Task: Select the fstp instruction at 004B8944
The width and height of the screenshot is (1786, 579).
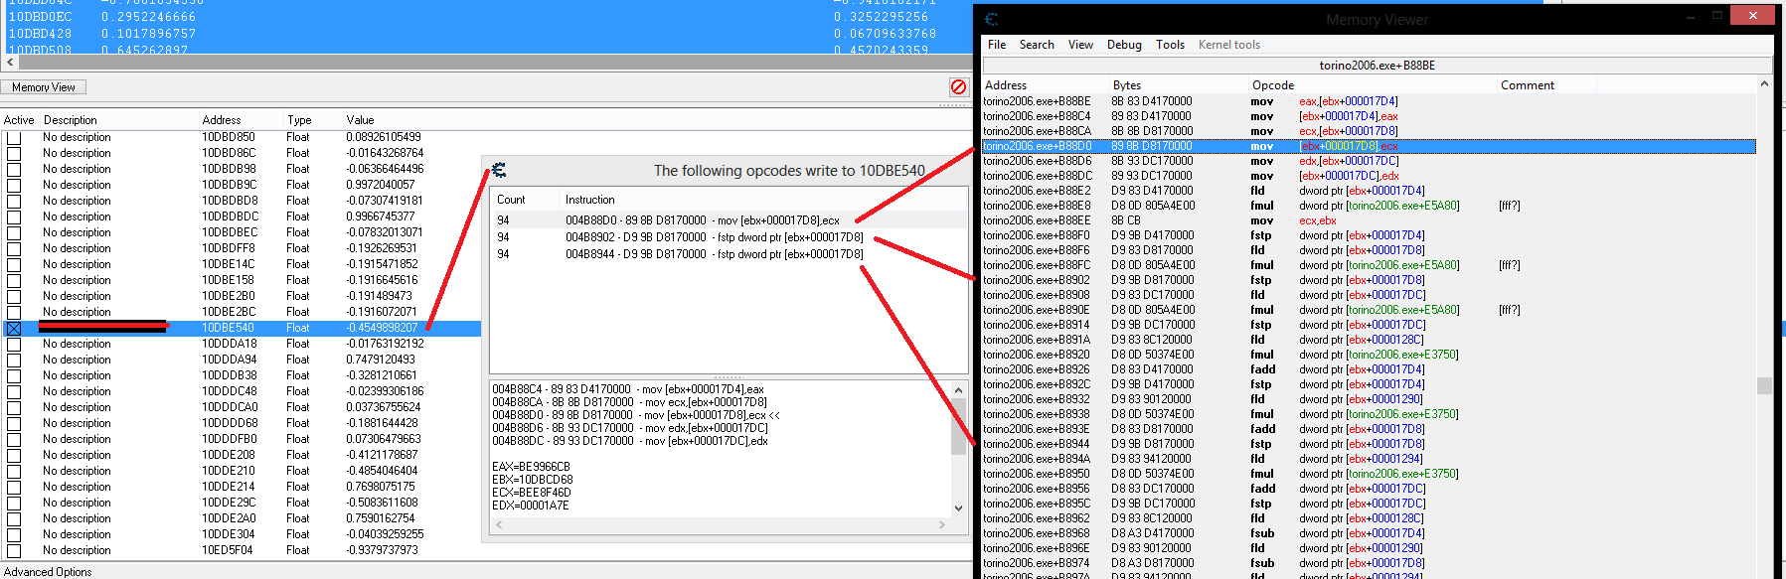Action: tap(714, 254)
